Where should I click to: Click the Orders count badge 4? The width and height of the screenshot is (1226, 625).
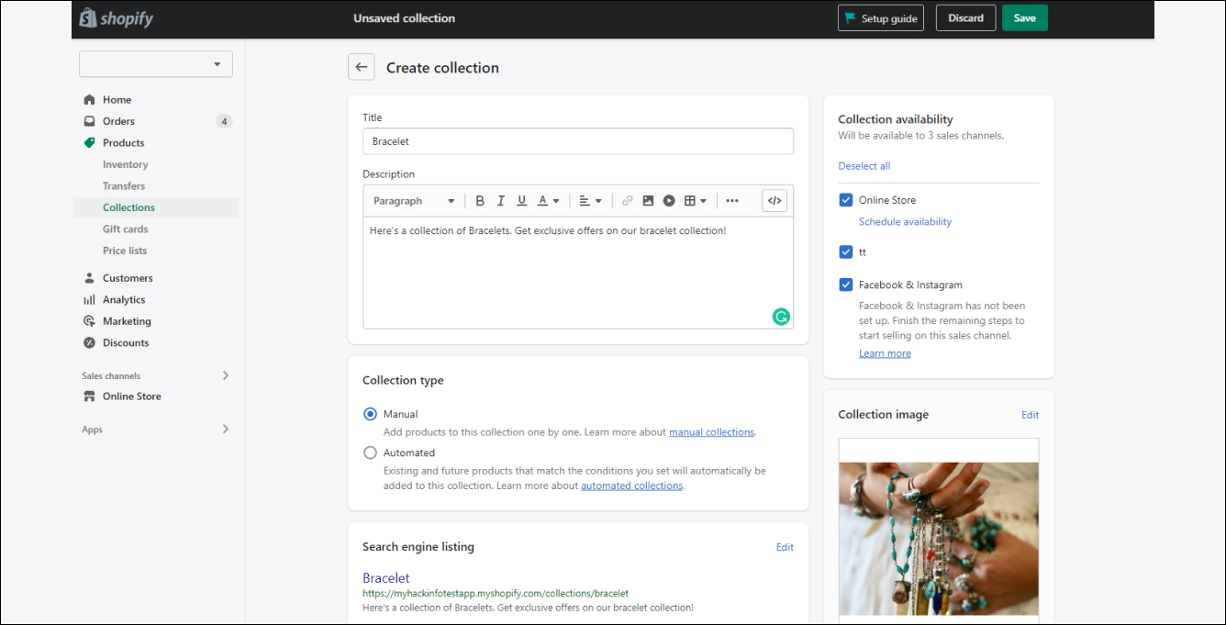click(224, 121)
